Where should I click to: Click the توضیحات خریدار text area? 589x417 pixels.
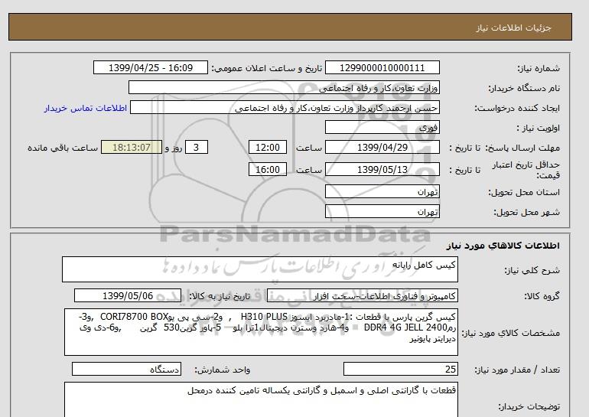pos(261,399)
